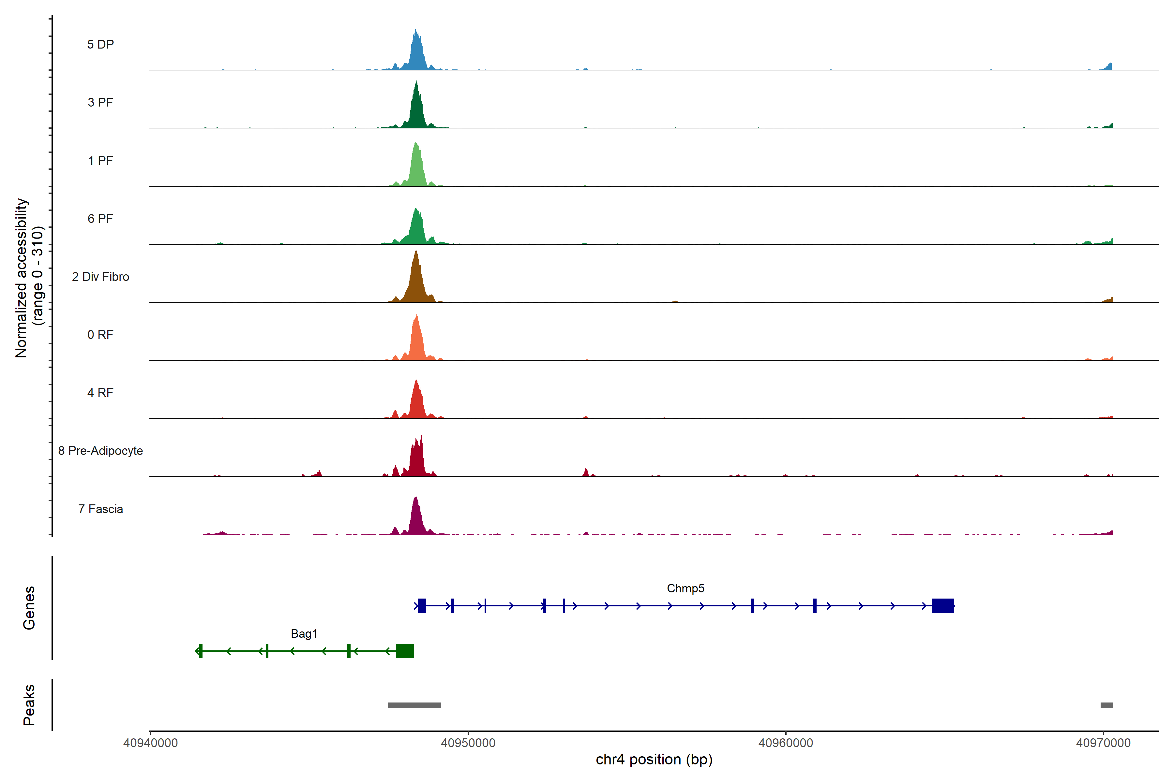Click the first Chmp5 exon box
Screen dimensions: 1174x782
pyautogui.click(x=422, y=606)
